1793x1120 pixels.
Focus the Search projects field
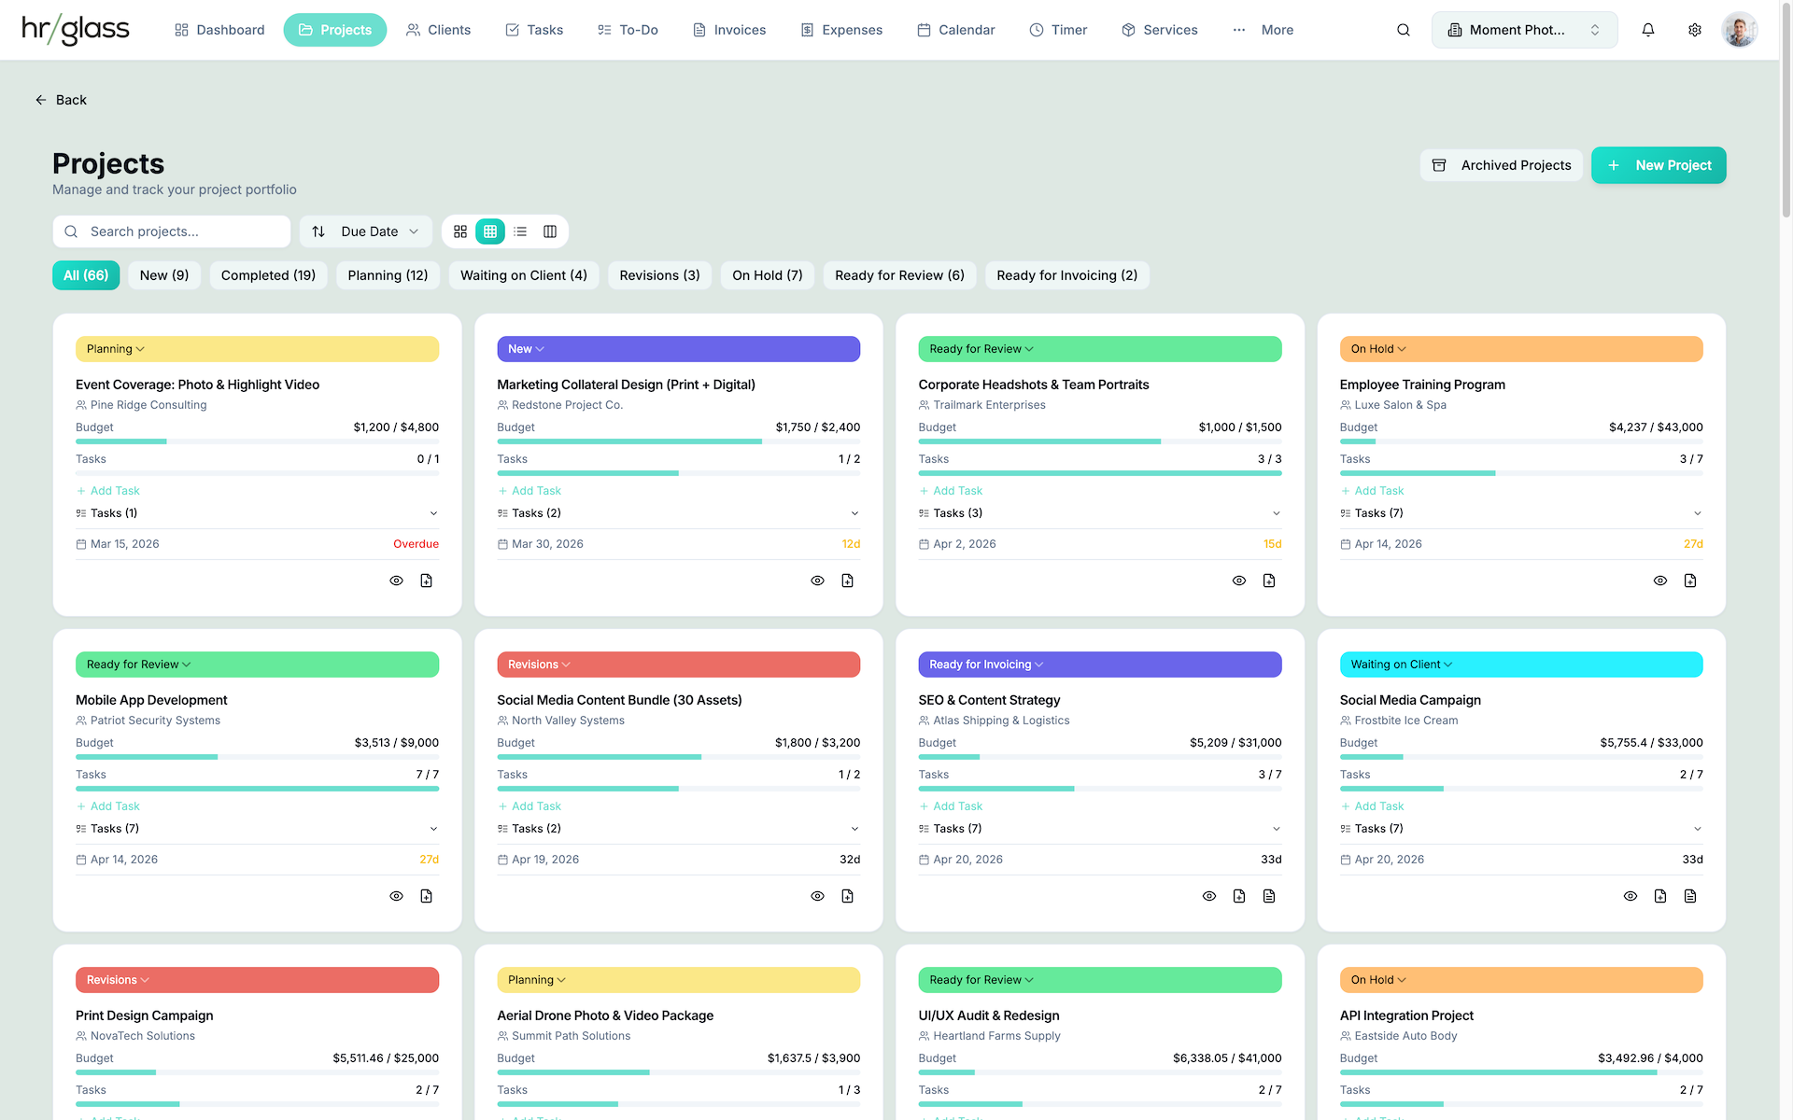172,231
